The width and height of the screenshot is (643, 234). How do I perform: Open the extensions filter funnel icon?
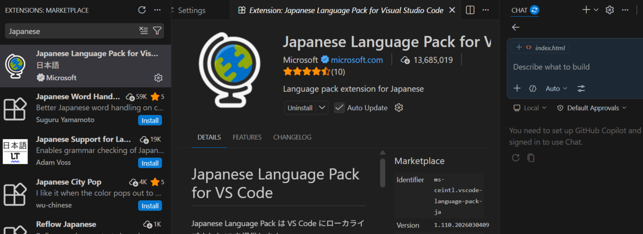157,31
